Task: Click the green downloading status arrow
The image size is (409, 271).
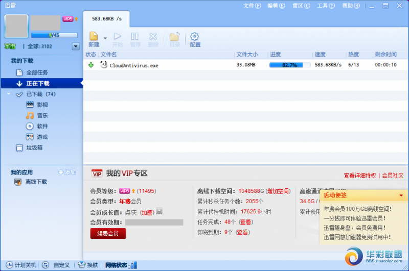Action: 91,65
